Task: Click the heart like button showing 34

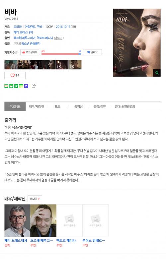Action: click(15, 75)
